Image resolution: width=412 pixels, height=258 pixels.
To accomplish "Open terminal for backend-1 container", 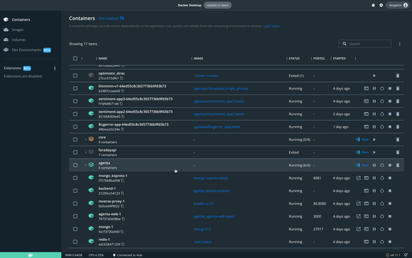I will (366, 191).
